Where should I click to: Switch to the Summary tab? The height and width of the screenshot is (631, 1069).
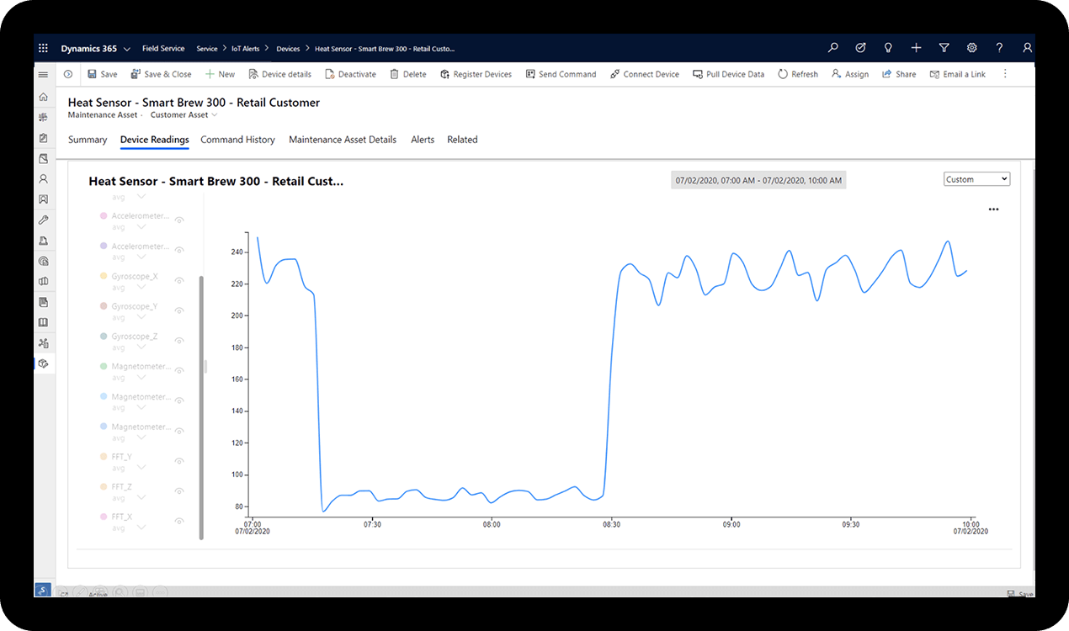pyautogui.click(x=88, y=140)
